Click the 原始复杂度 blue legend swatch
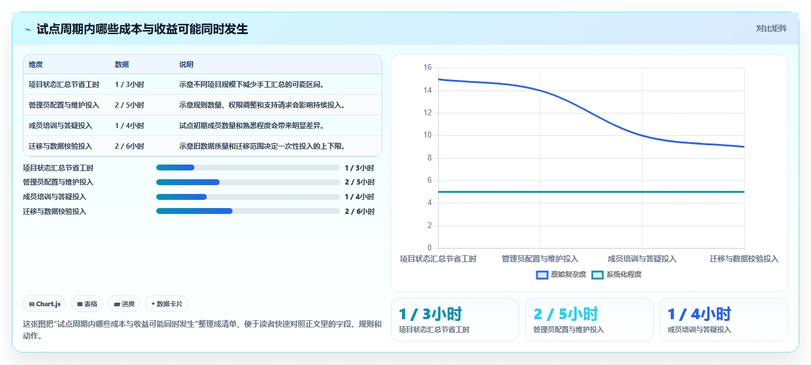Screen dimensions: 811x365 coord(542,274)
